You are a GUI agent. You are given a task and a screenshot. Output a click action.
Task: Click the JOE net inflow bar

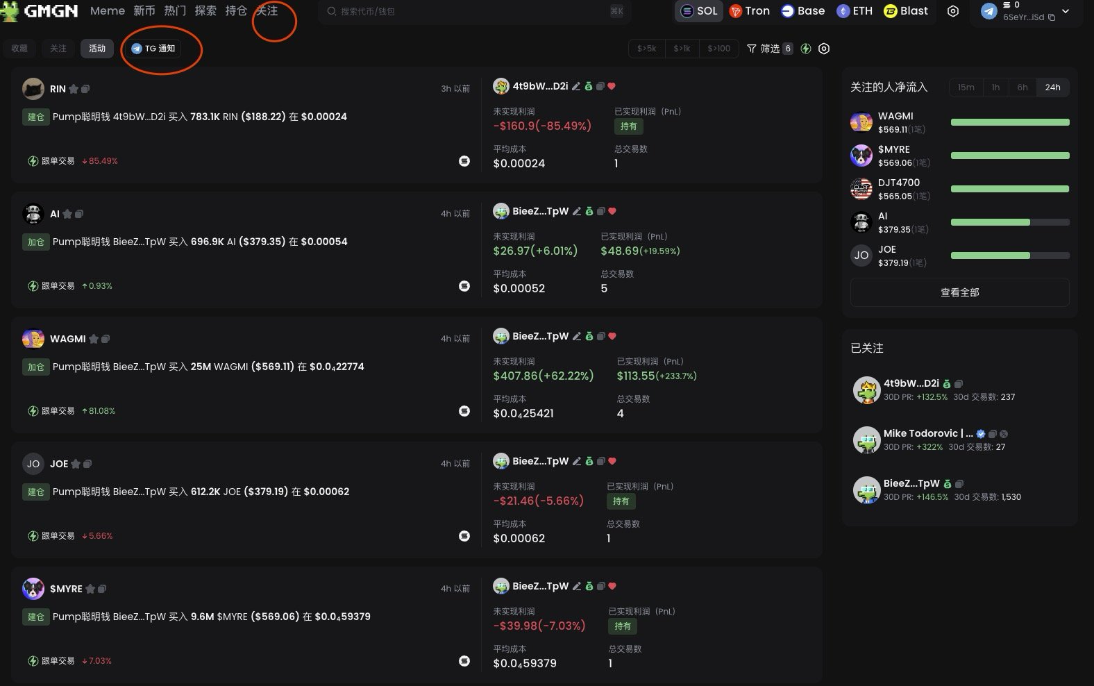click(x=1010, y=256)
